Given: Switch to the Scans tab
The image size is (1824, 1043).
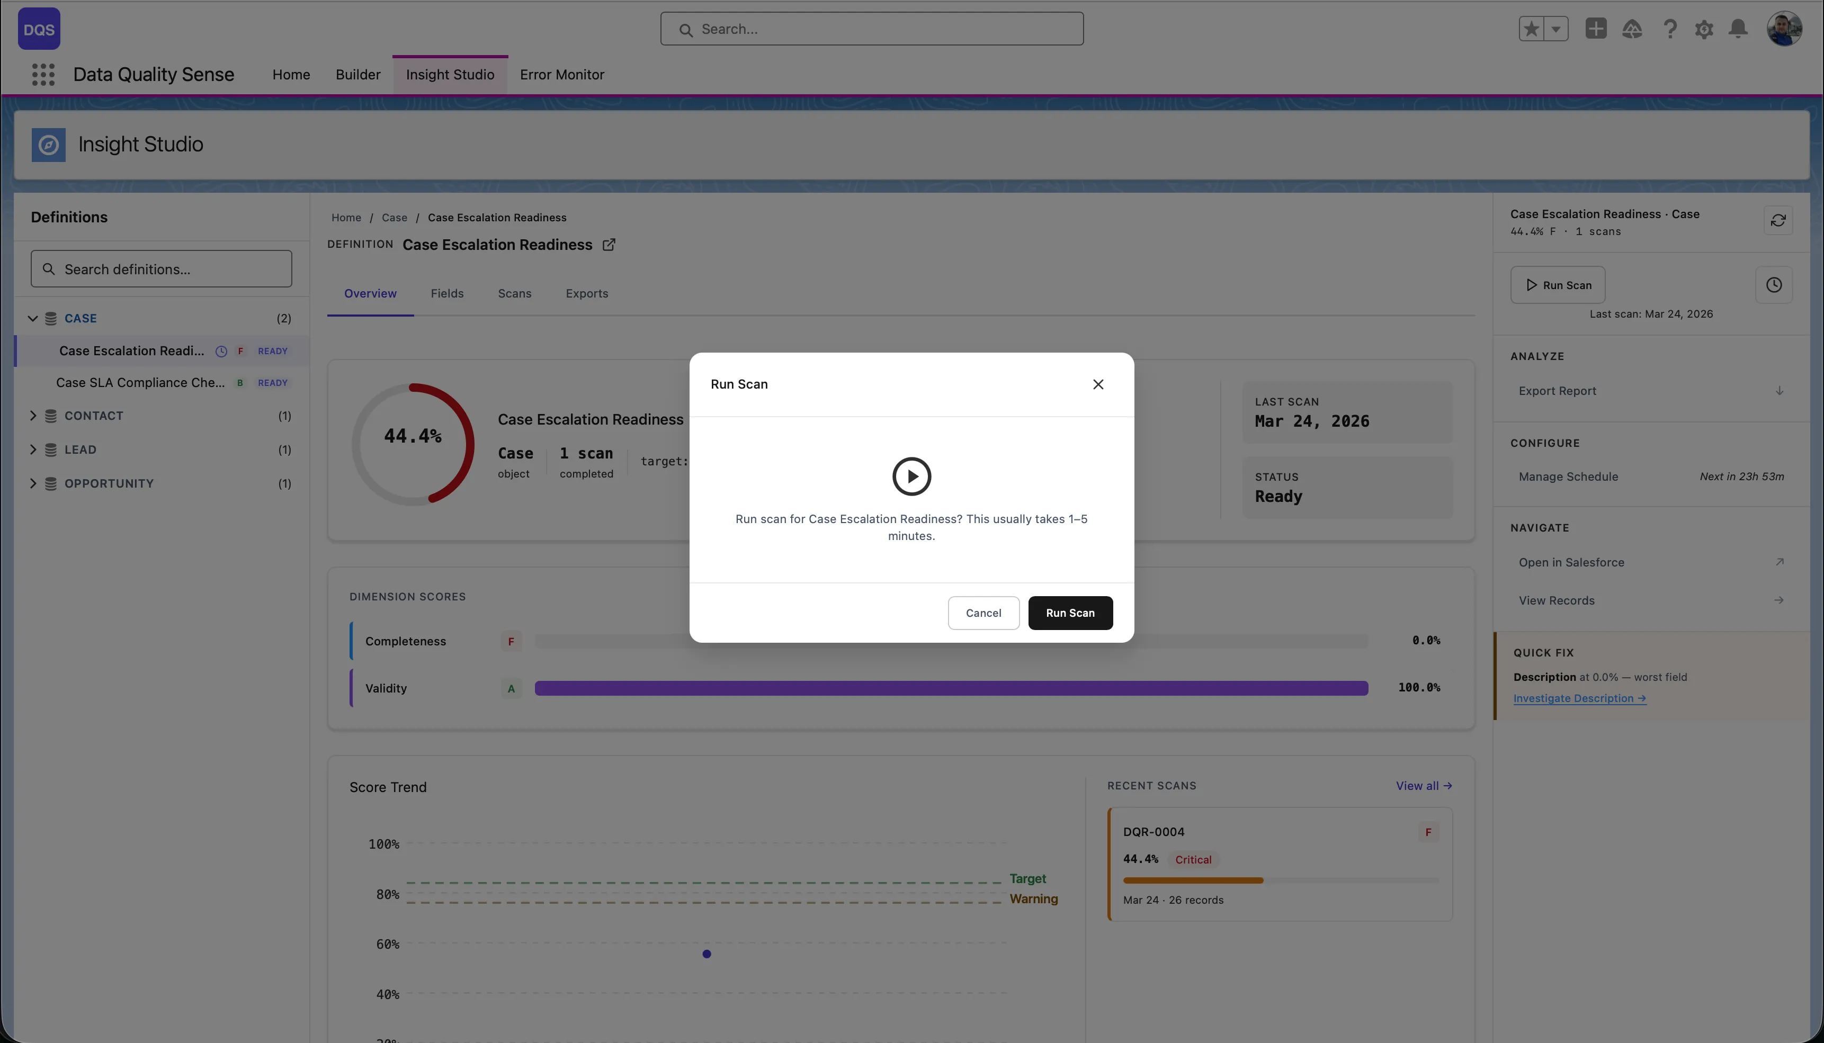Looking at the screenshot, I should pyautogui.click(x=514, y=293).
